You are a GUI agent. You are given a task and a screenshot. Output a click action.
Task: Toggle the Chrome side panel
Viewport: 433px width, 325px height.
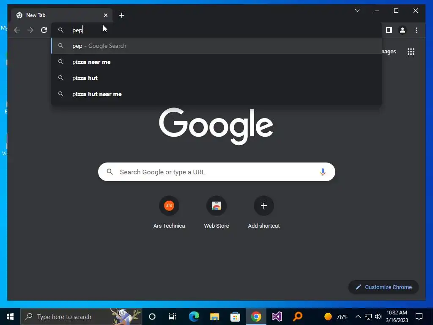coord(389,30)
